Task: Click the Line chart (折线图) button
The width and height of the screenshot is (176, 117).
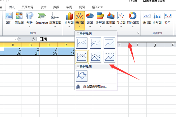Action: tap(79, 21)
